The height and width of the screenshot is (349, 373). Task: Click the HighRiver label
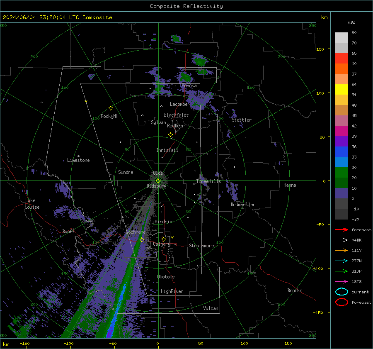172,291
